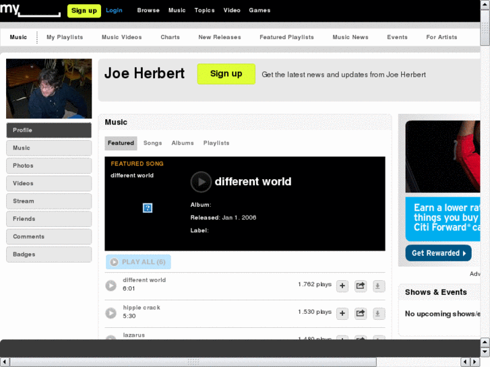The width and height of the screenshot is (490, 367).
Task: Open Photos in the profile sidebar
Action: coord(49,166)
